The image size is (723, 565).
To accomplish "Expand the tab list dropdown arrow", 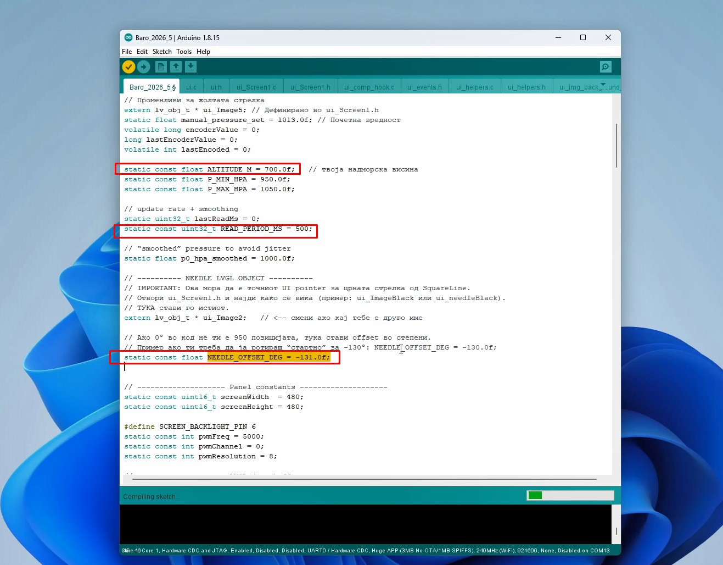I will 603,85.
